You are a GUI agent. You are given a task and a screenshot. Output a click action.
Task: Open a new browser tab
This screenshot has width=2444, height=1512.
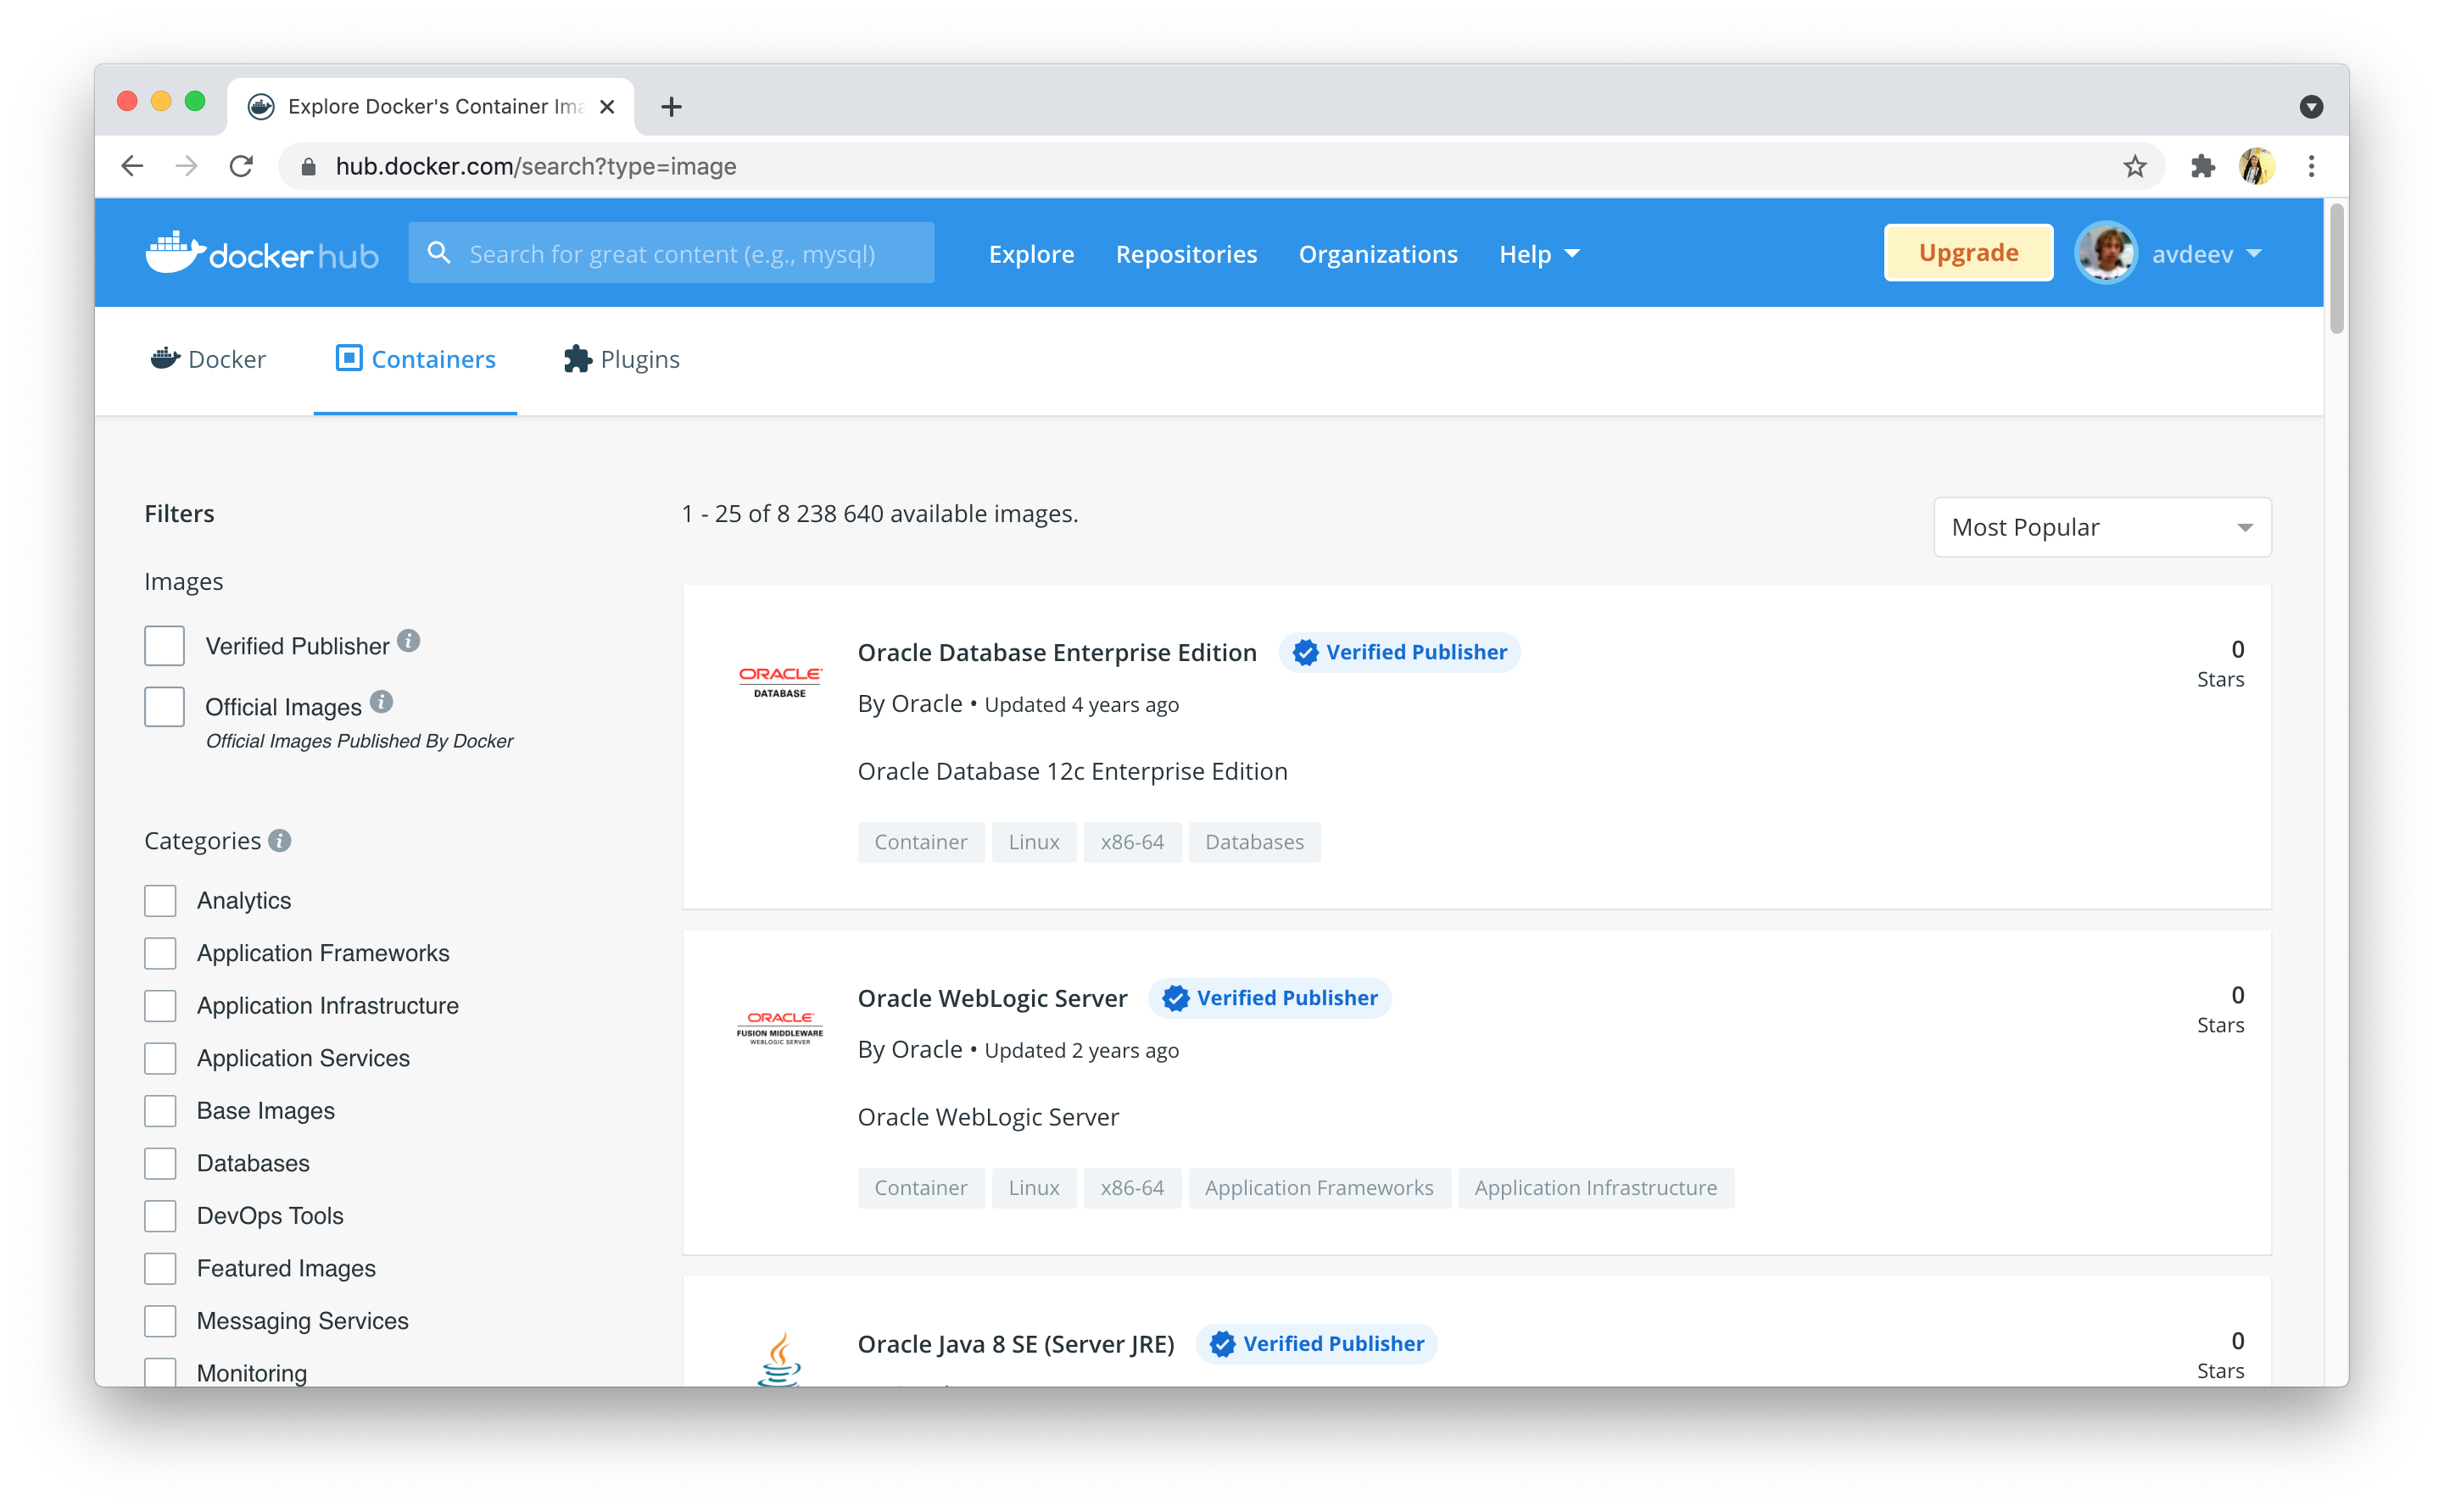coord(672,106)
